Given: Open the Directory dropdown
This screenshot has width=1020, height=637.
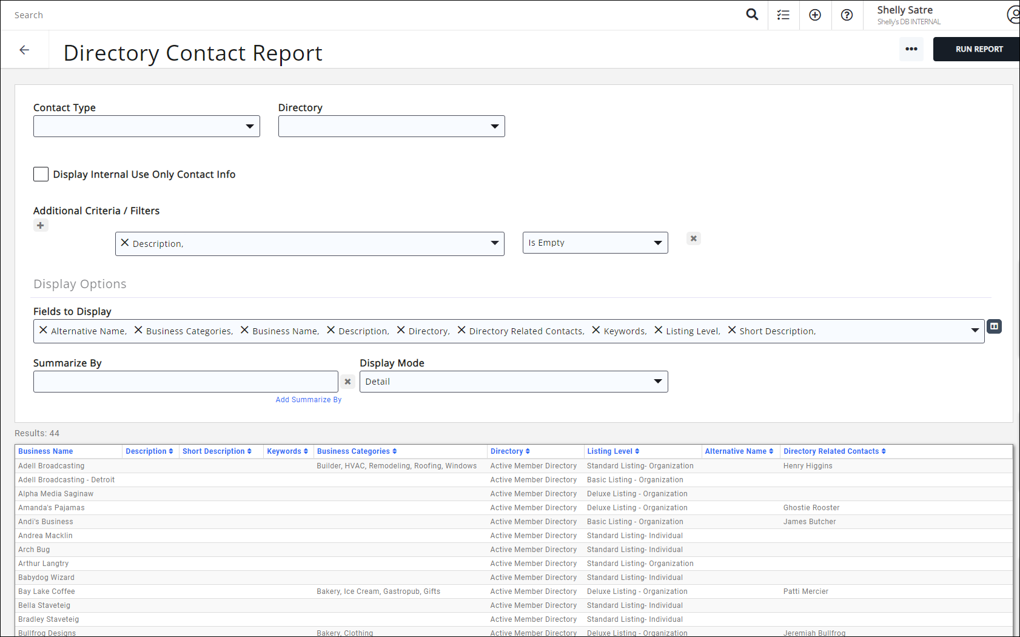Looking at the screenshot, I should point(495,126).
